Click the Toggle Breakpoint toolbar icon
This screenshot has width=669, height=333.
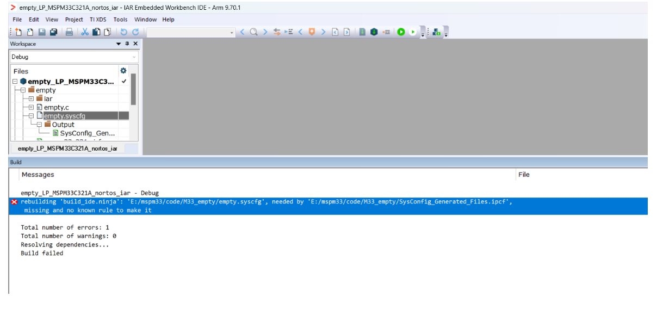tap(386, 32)
